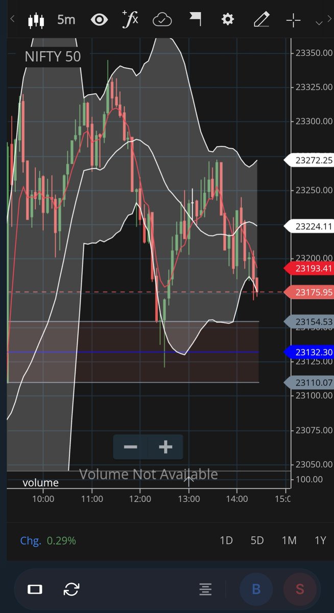
Task: Click the 23350.00 price axis value
Action: [314, 53]
